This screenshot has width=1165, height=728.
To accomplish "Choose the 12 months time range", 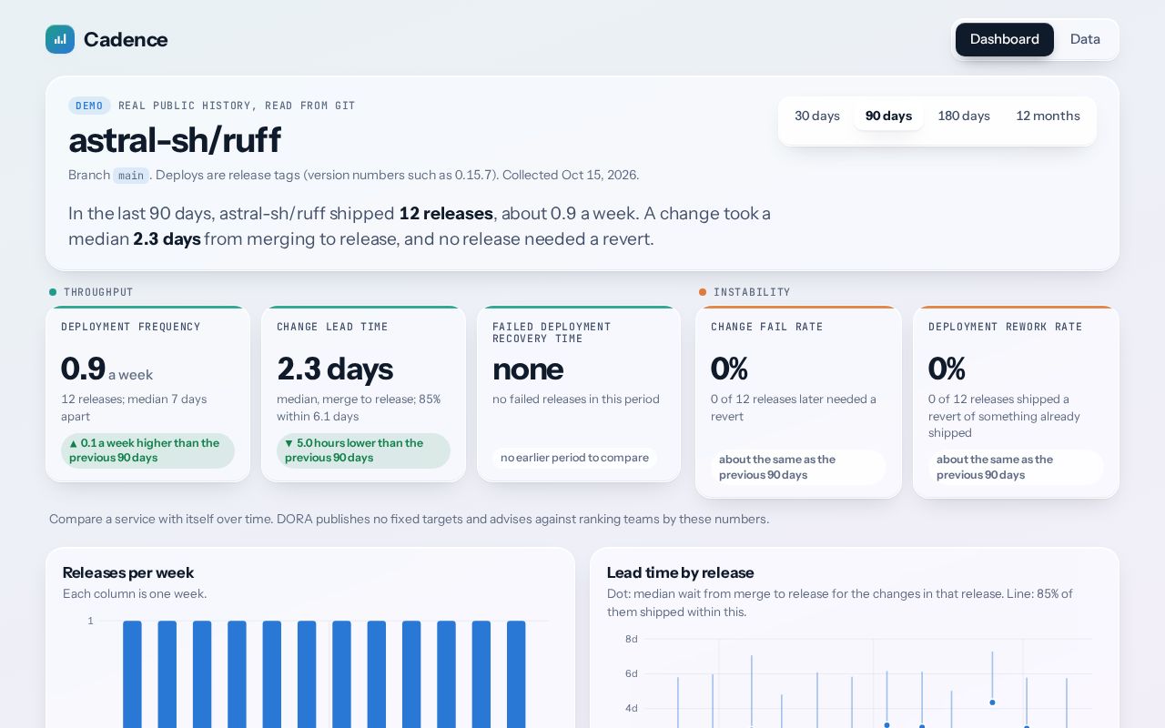I will [1048, 116].
